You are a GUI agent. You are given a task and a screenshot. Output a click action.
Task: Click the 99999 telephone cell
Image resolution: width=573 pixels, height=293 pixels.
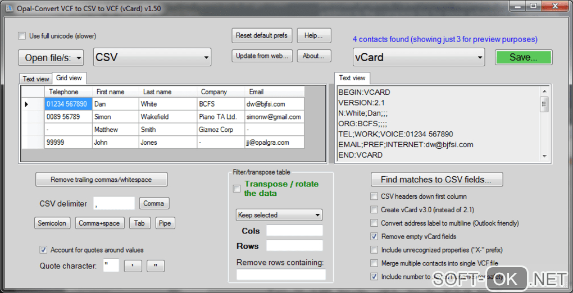[x=69, y=143]
